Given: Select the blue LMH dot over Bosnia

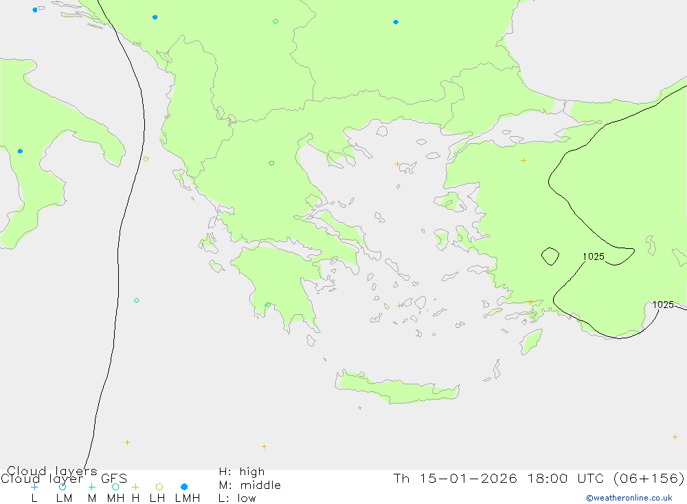Looking at the screenshot, I should point(155,18).
